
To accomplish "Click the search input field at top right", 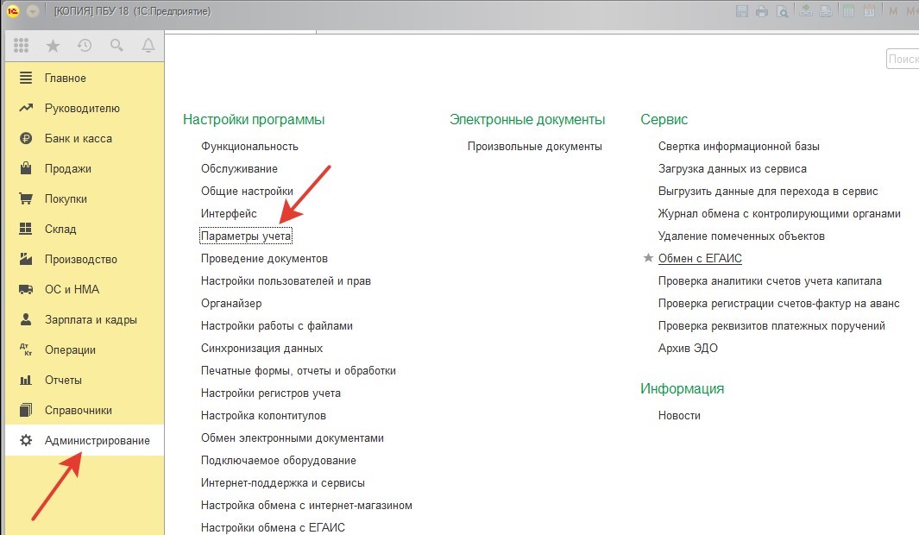I will pyautogui.click(x=903, y=60).
